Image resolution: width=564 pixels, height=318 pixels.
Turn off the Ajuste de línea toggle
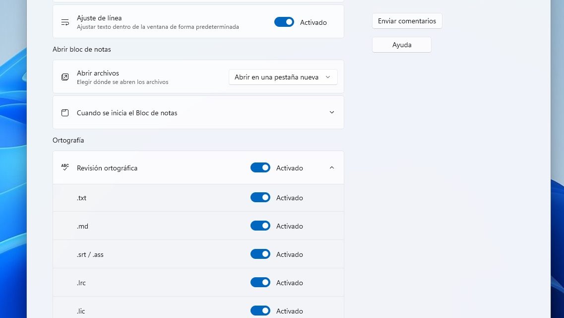pos(284,22)
